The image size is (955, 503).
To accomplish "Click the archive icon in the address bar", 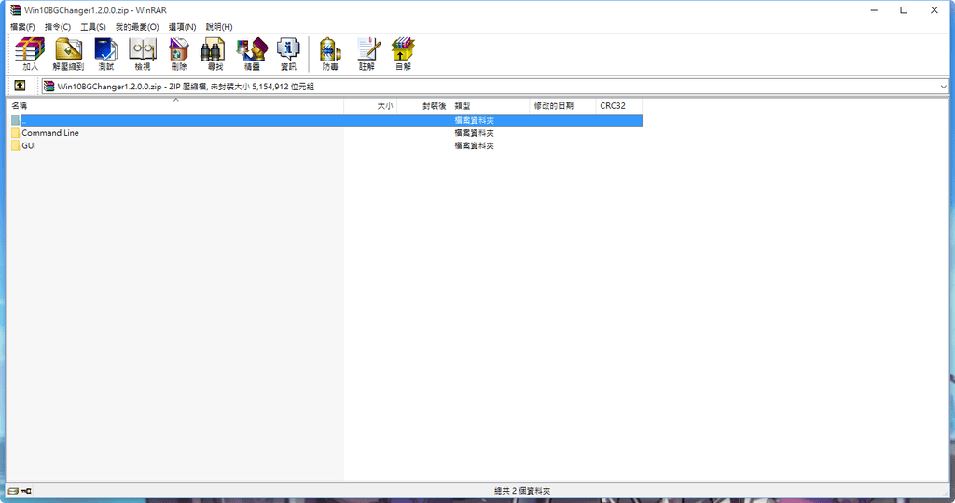I will pyautogui.click(x=48, y=87).
